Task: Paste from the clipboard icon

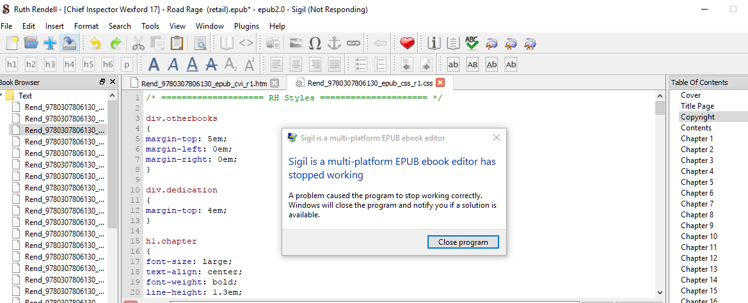Action: 177,43
